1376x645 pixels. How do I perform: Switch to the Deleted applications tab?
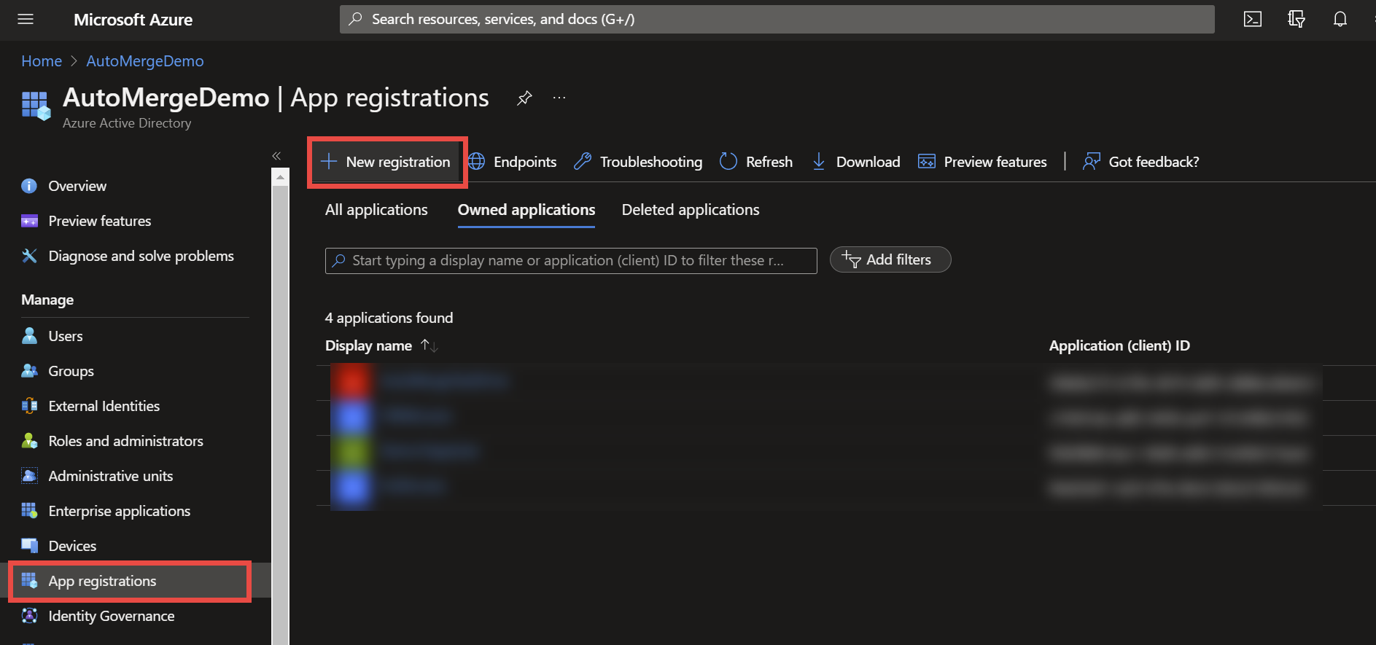(x=691, y=210)
